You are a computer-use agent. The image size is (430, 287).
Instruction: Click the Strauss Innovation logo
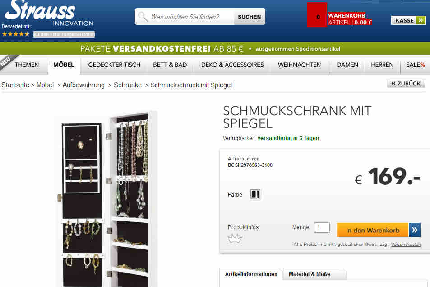49,13
